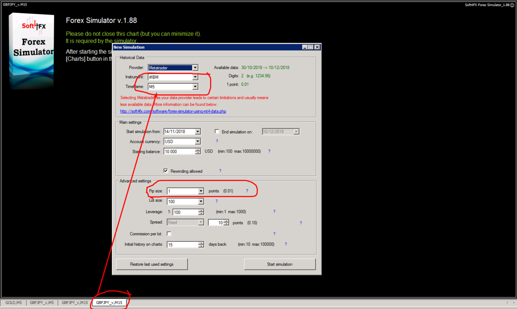Toggle the Rewinding allowed checkbox

(166, 171)
